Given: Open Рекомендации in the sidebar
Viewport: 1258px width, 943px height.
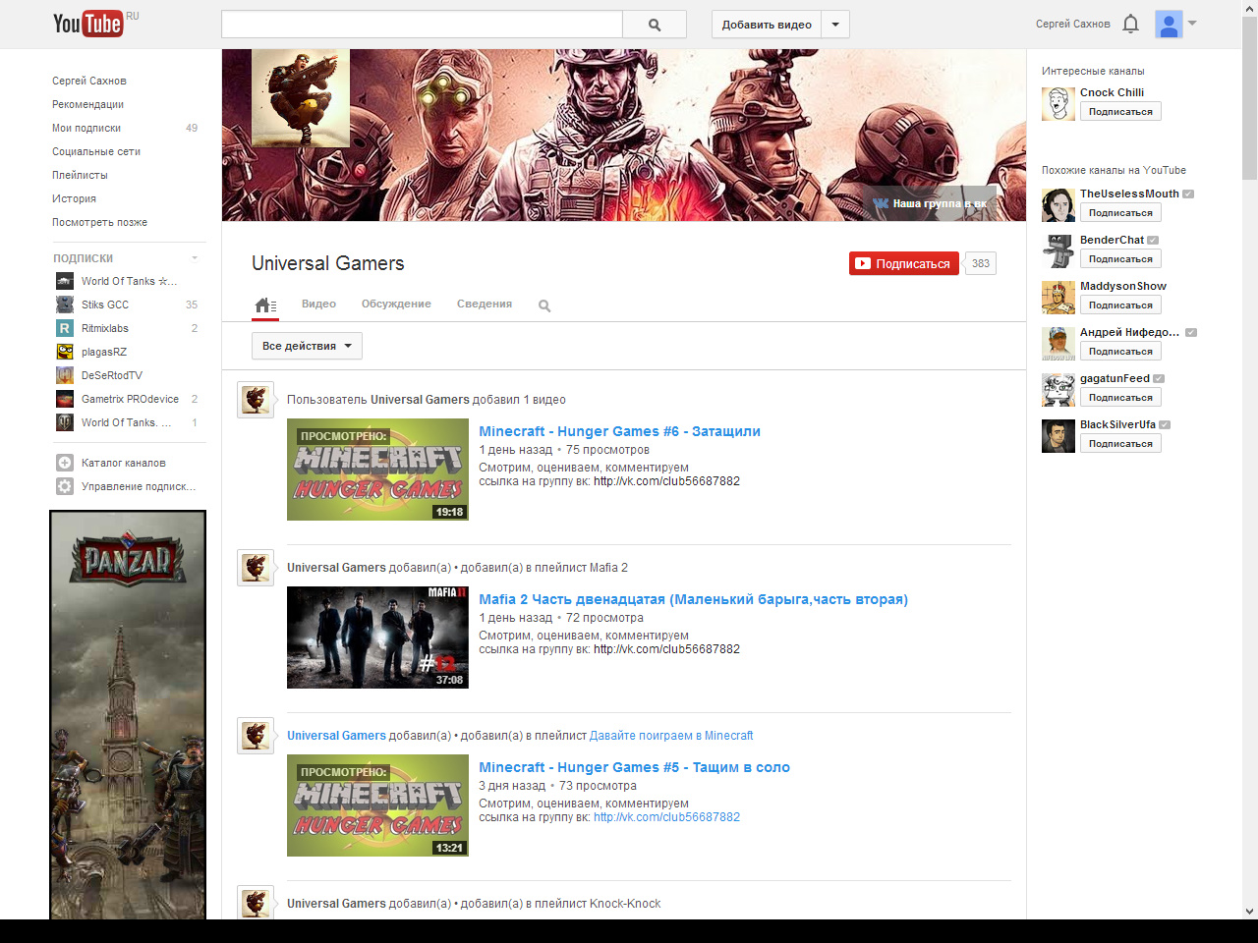Looking at the screenshot, I should pos(87,104).
